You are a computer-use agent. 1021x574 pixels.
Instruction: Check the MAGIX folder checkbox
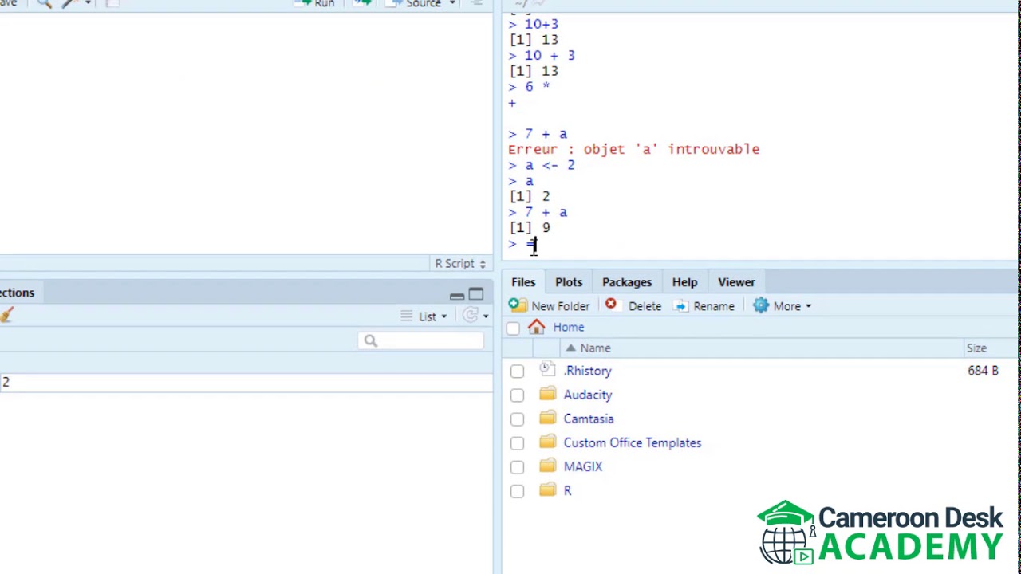coord(517,467)
